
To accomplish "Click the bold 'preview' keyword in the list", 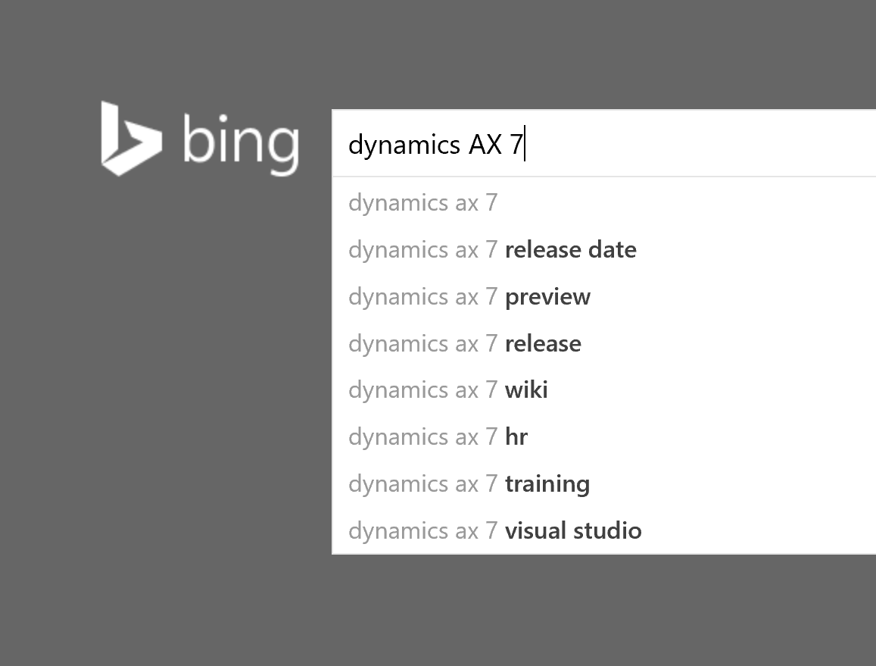I will coord(547,297).
